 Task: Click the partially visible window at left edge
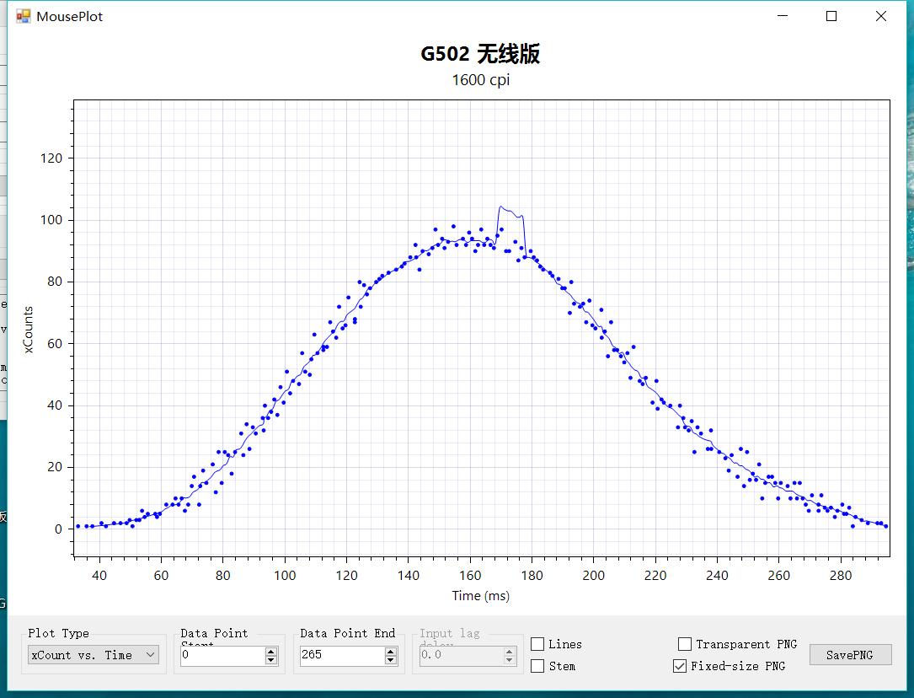pyautogui.click(x=3, y=337)
